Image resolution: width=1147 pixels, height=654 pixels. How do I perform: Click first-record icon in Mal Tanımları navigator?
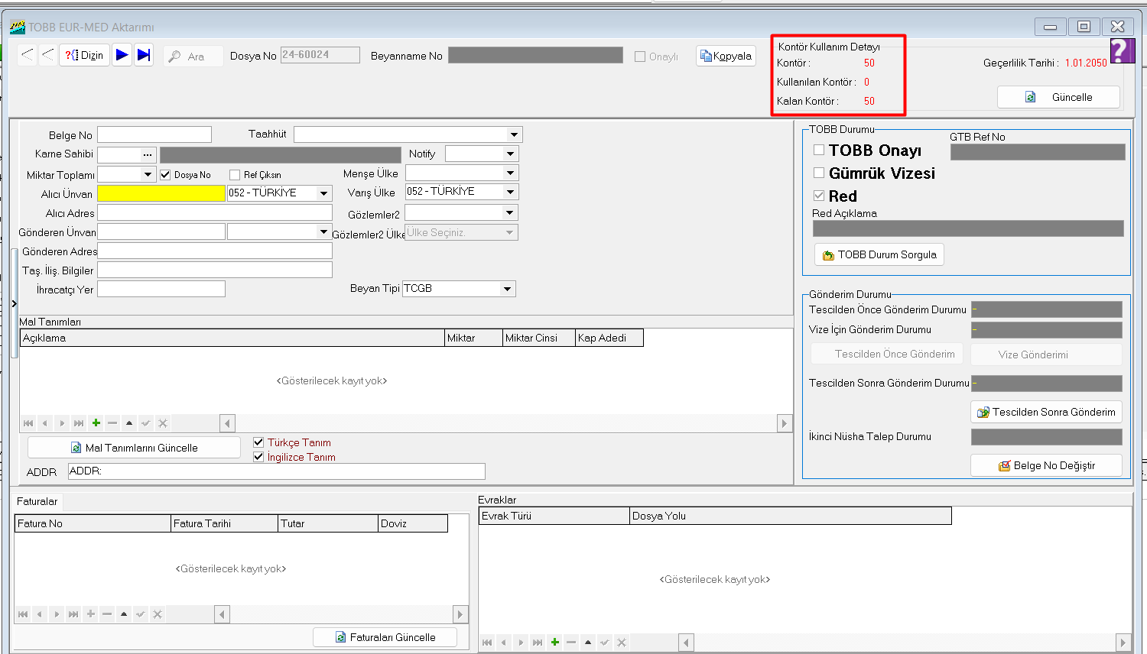[28, 423]
